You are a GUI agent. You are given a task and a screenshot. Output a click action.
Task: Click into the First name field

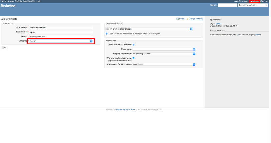[x=61, y=27]
